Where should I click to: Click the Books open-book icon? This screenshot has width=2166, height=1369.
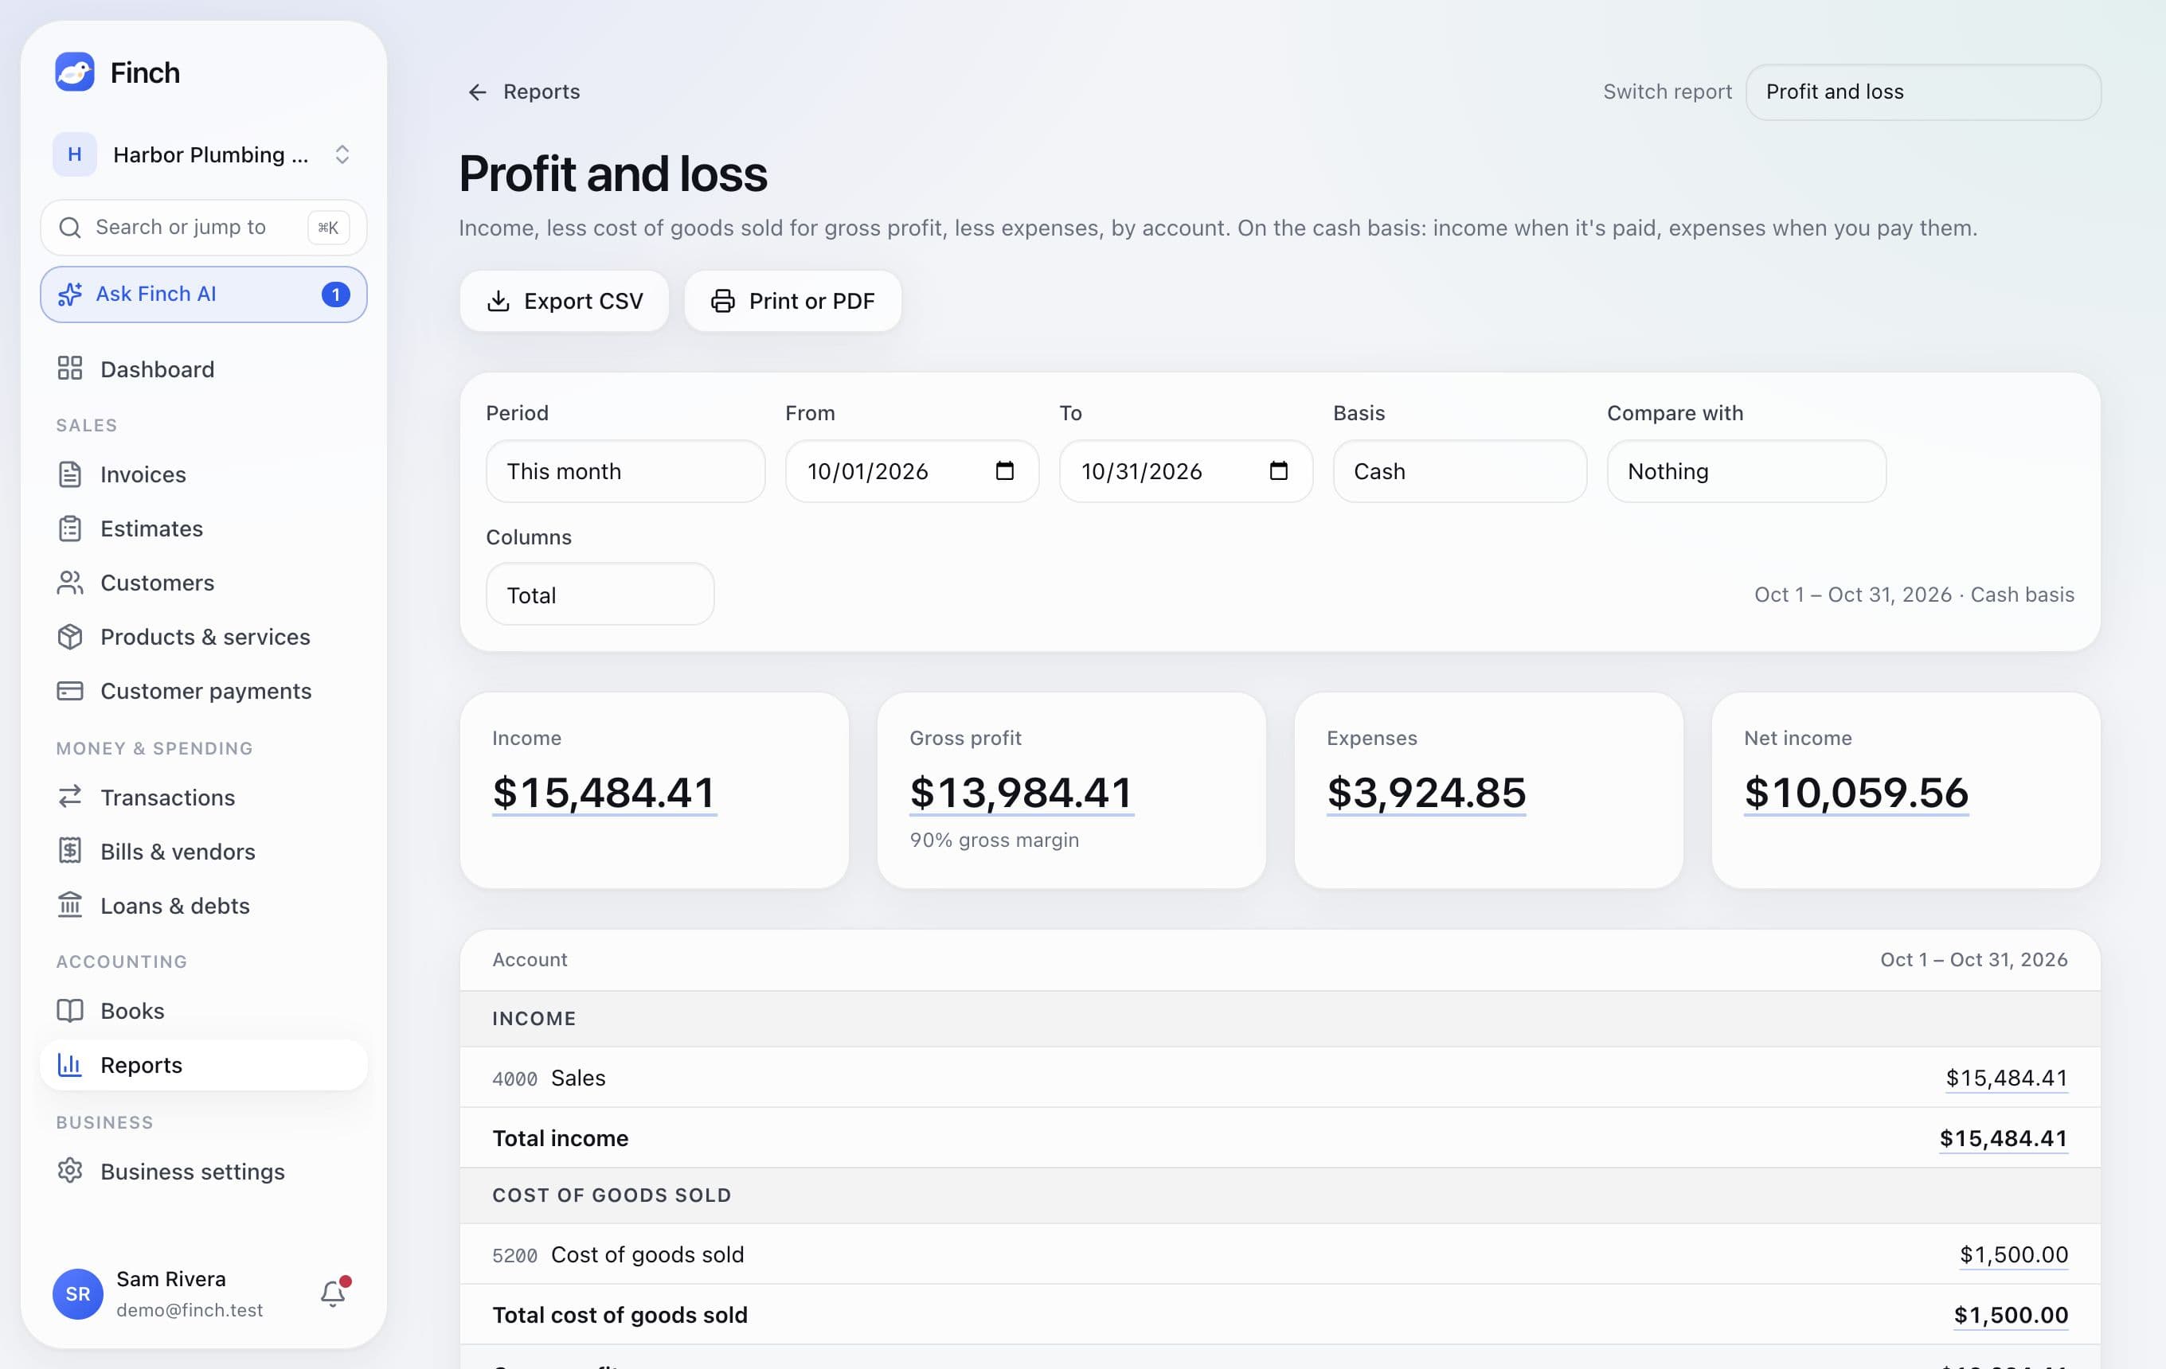[69, 1010]
